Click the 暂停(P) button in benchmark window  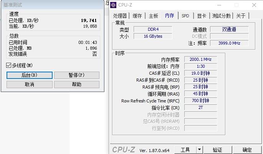[x=77, y=75]
